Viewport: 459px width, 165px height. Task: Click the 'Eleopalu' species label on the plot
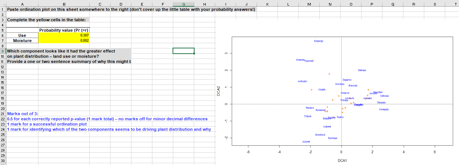click(x=382, y=102)
